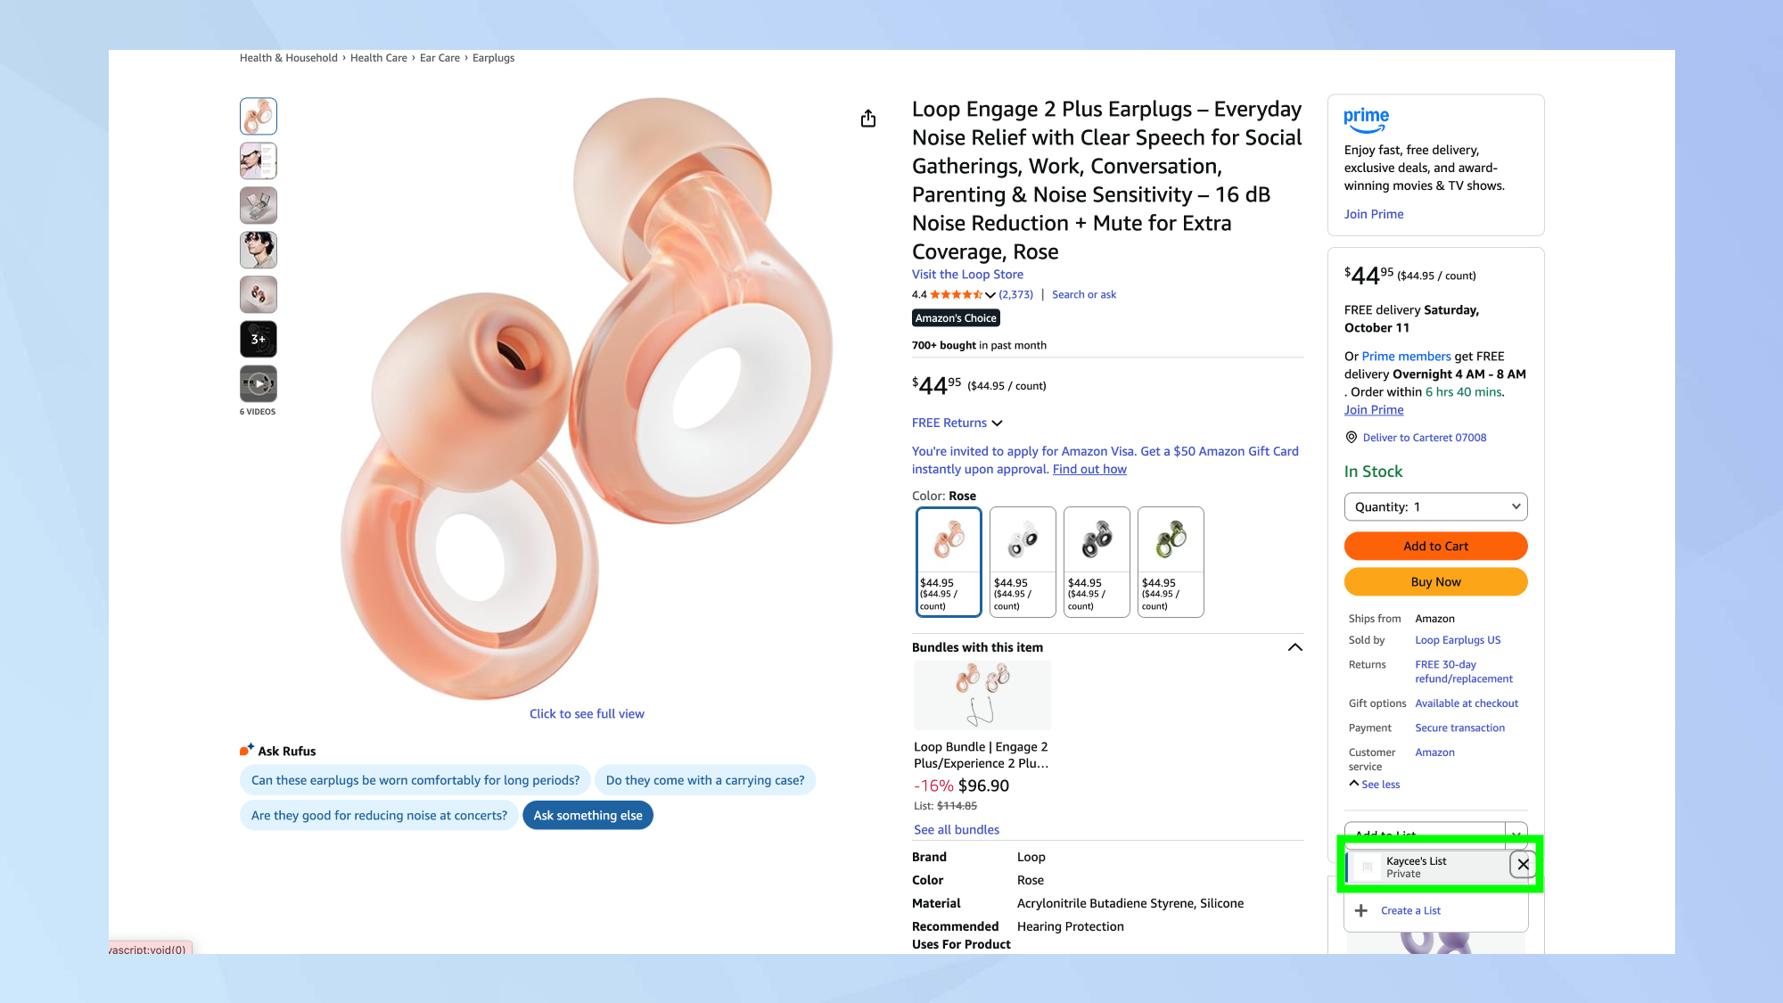This screenshot has width=1783, height=1003.
Task: Click the delivery location pin icon
Action: coord(1352,438)
